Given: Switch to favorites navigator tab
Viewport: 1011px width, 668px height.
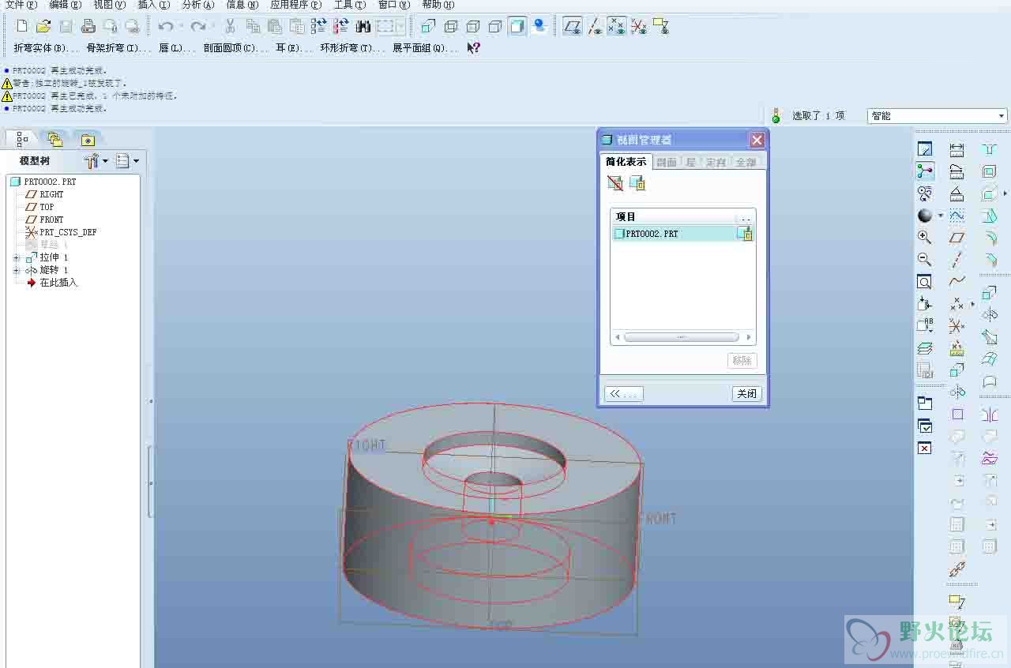Looking at the screenshot, I should [x=88, y=140].
